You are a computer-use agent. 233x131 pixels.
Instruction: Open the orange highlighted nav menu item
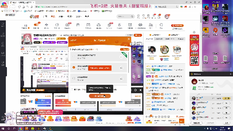coord(53,16)
